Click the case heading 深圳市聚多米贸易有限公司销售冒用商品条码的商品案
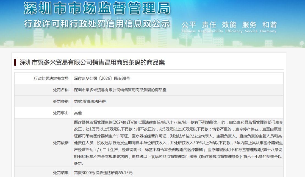The image size is (305, 177). pos(92,62)
